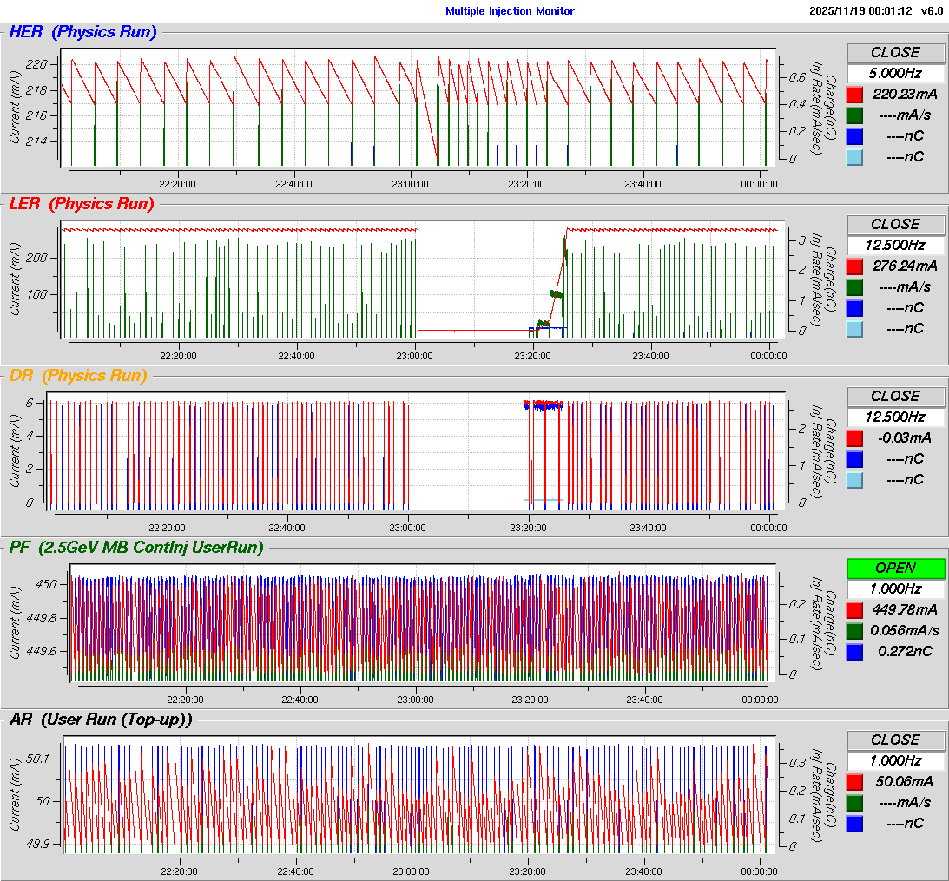Select the HER 5.000Hz rate field
The width and height of the screenshot is (949, 881).
pyautogui.click(x=895, y=73)
